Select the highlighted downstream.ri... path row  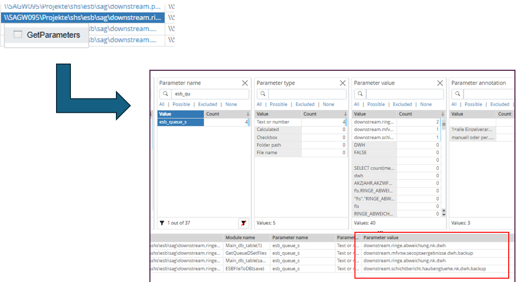pyautogui.click(x=82, y=18)
